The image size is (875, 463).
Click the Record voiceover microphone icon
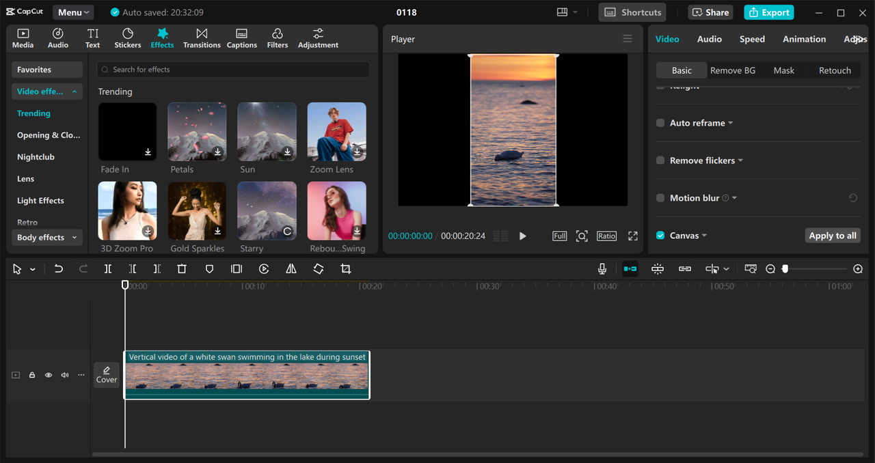point(602,269)
